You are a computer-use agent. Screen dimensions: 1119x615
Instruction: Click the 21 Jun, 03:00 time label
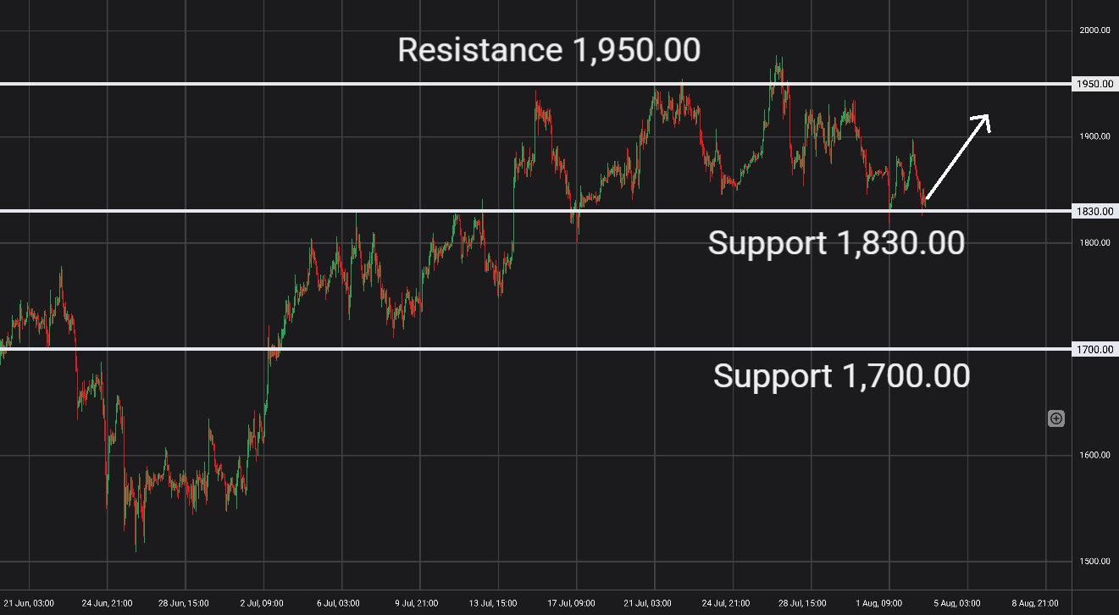point(29,603)
